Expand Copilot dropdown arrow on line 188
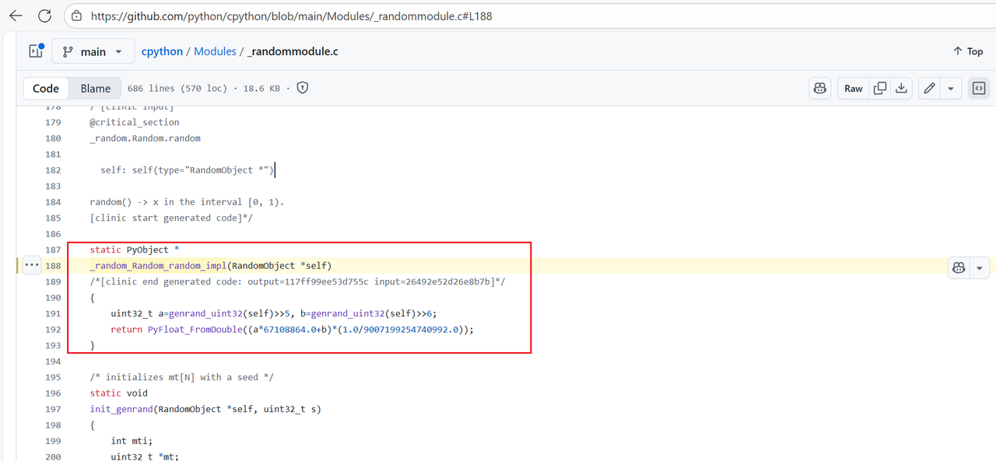This screenshot has height=461, width=996. (980, 267)
